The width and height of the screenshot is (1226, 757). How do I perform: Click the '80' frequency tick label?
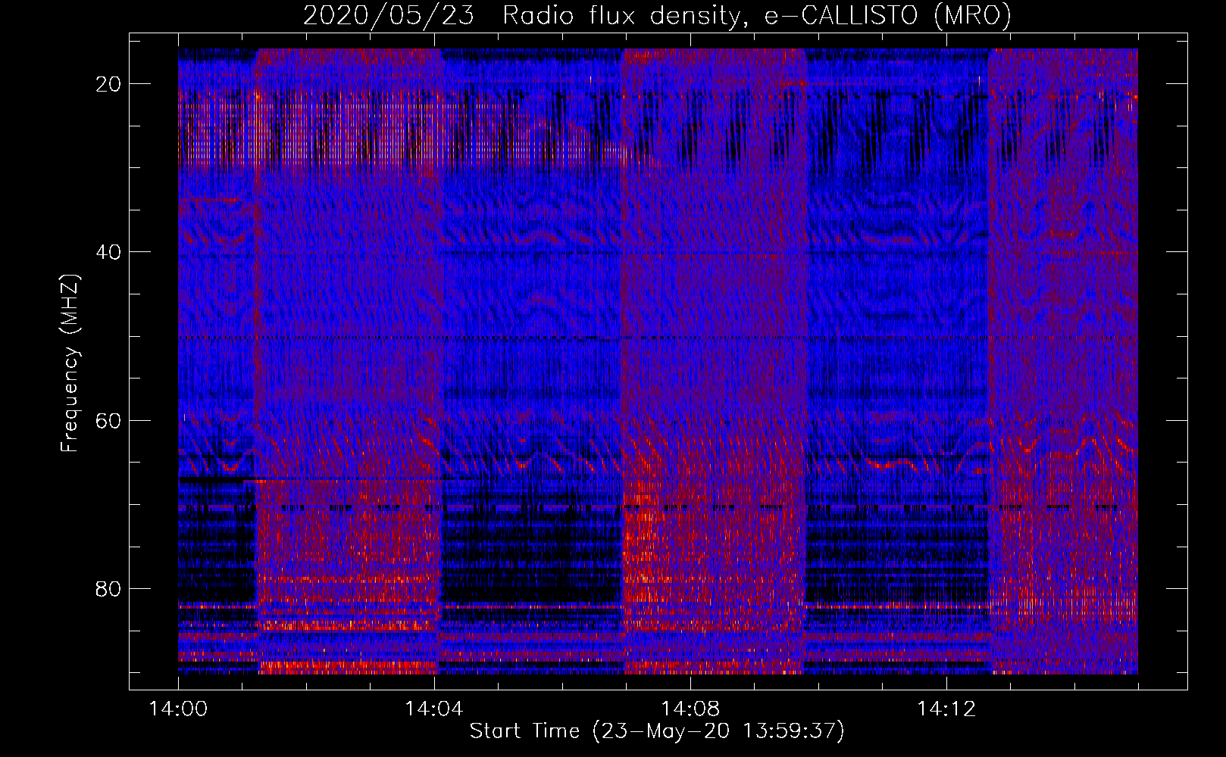[x=108, y=588]
